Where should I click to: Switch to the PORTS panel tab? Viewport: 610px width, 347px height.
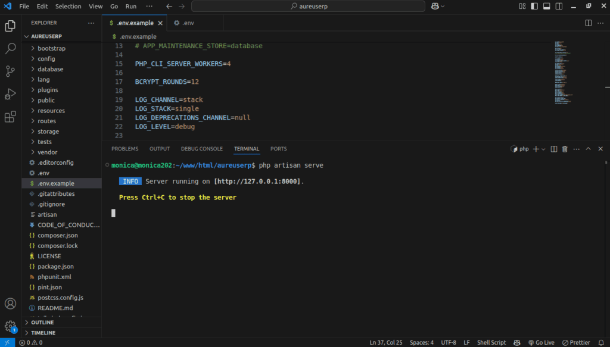[279, 149]
